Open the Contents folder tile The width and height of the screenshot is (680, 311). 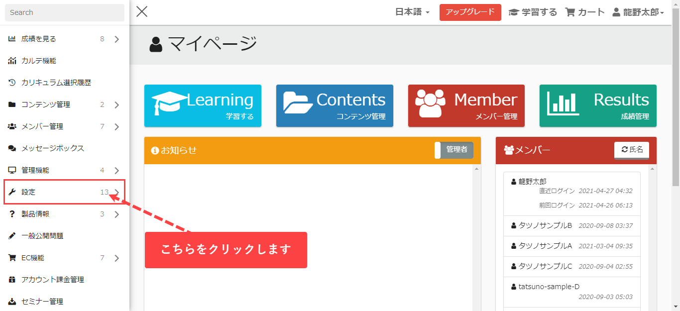click(x=335, y=105)
